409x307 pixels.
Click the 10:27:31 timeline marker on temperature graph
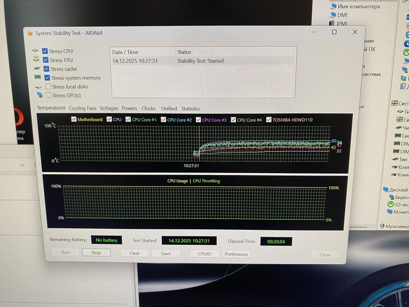191,165
